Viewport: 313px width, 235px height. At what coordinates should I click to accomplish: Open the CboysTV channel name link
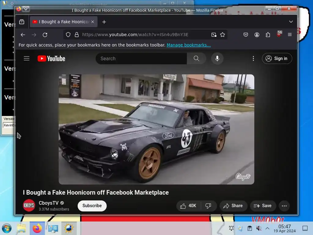49,203
